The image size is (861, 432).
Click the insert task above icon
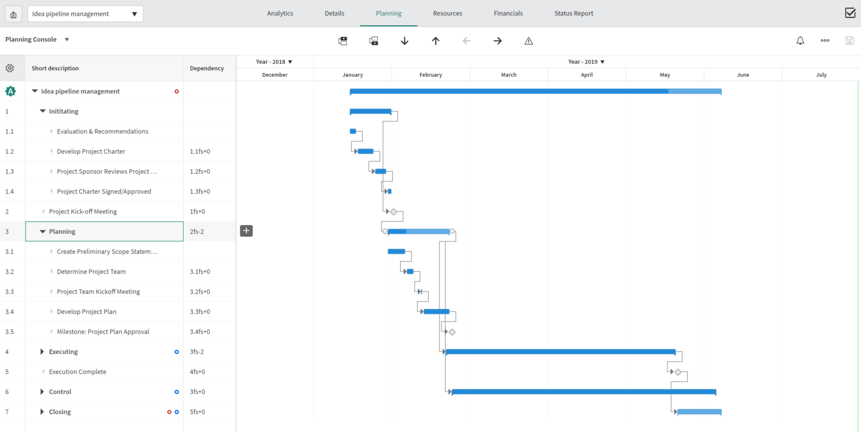pyautogui.click(x=342, y=40)
